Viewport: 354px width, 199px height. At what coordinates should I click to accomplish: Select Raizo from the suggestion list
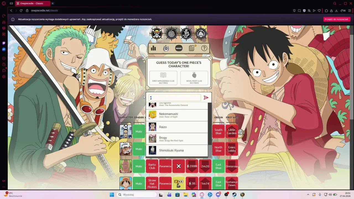pyautogui.click(x=177, y=127)
